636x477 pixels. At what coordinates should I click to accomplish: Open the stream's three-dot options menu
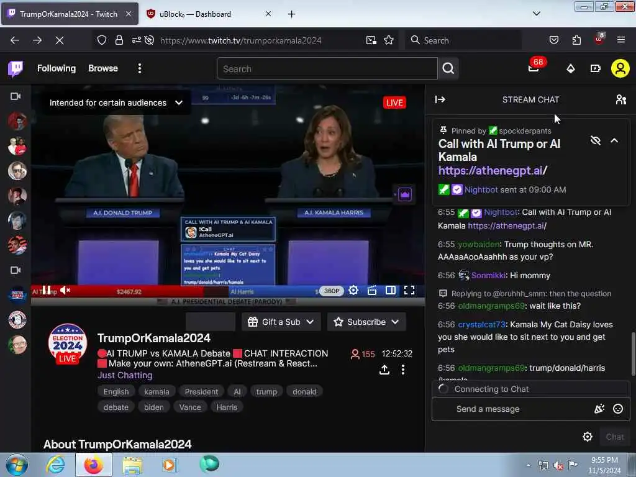[402, 370]
